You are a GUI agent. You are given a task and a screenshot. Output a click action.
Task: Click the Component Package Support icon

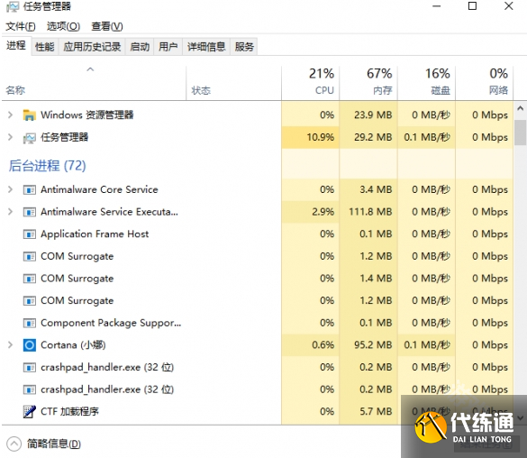click(29, 323)
